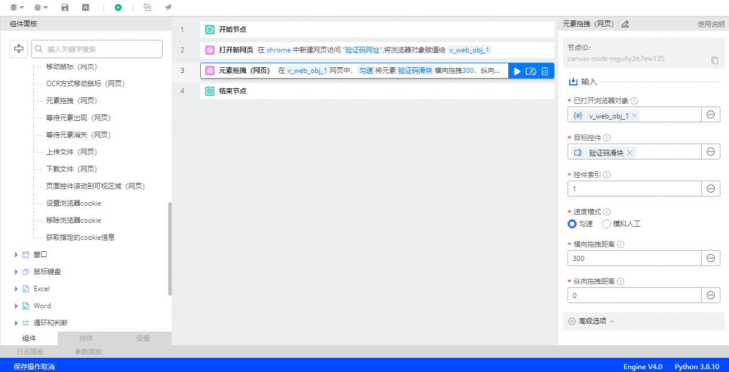Screen dimensions: 729x372
Task: Open the 使用说明 link
Action: [x=711, y=24]
